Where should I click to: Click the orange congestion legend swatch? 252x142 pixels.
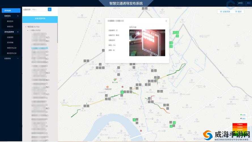(240, 127)
